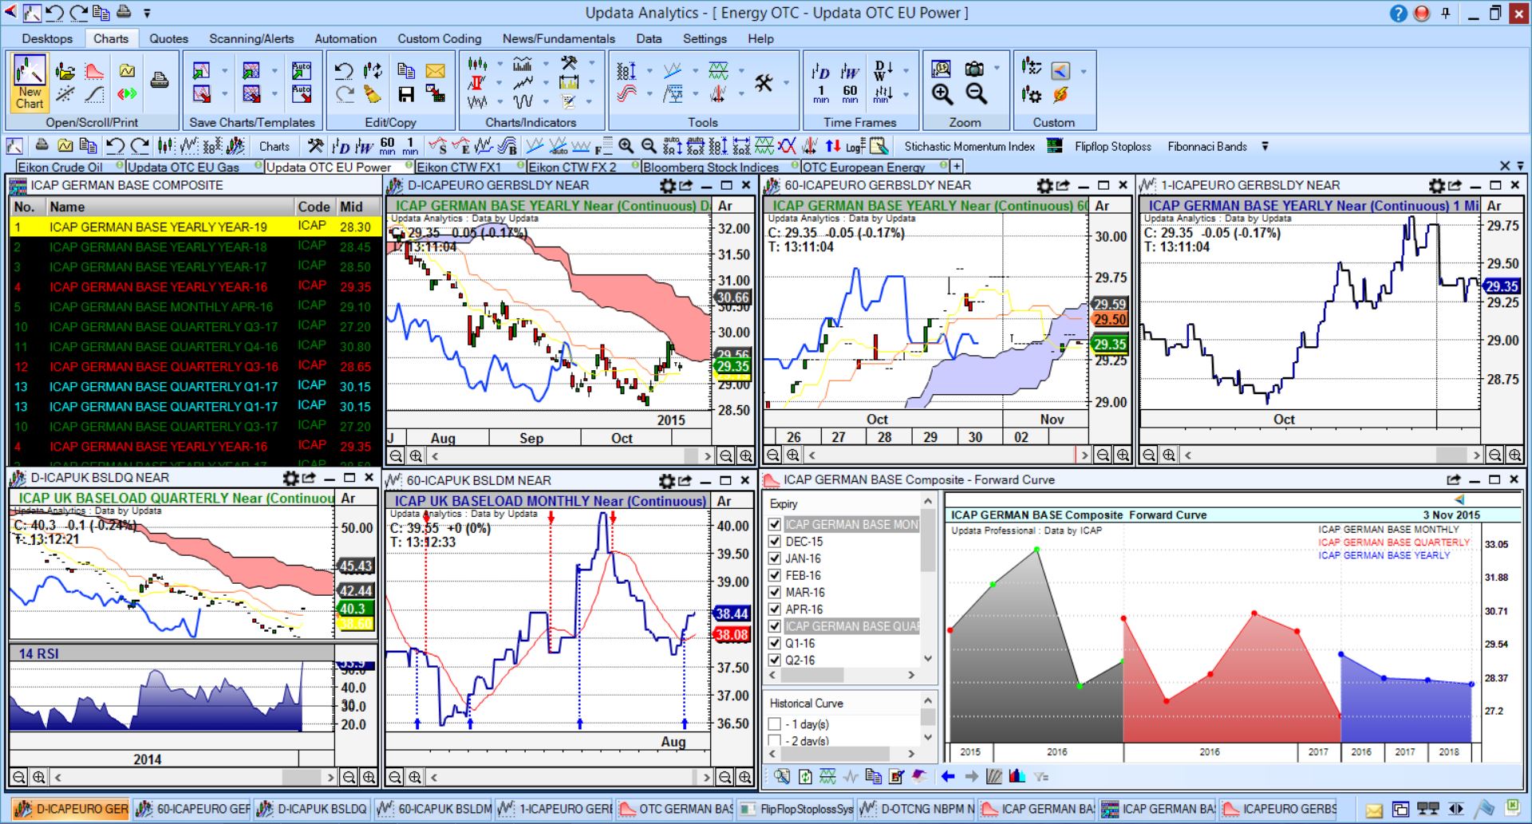
Task: Click the hammer and wrench tools icon
Action: click(x=764, y=83)
